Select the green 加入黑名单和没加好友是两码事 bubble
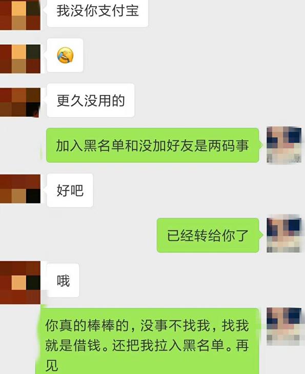This screenshot has width=305, height=374. pyautogui.click(x=153, y=145)
